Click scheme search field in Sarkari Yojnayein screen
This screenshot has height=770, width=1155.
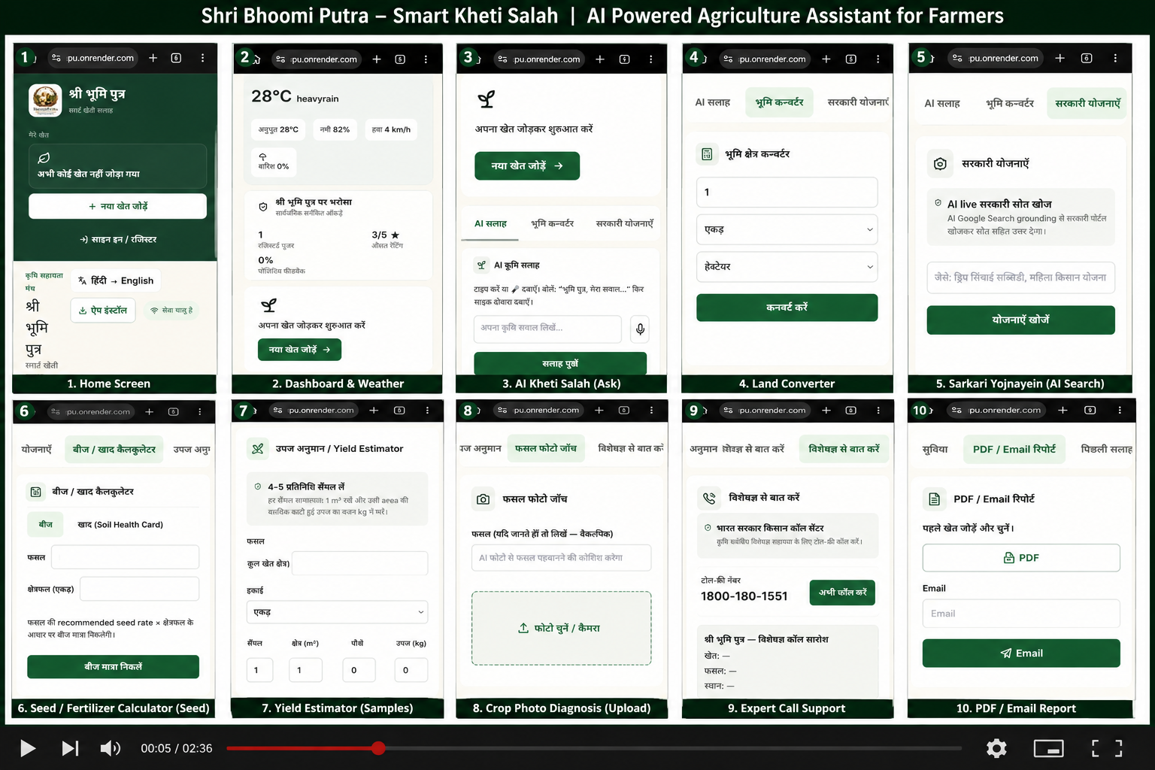click(1020, 277)
